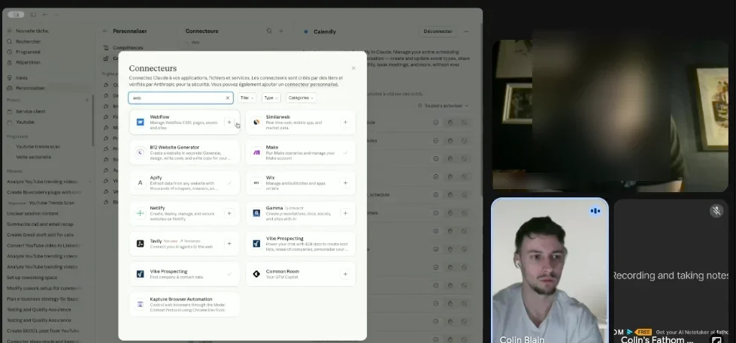Image resolution: width=736 pixels, height=343 pixels.
Task: Open the Type filter dropdown
Action: (271, 98)
